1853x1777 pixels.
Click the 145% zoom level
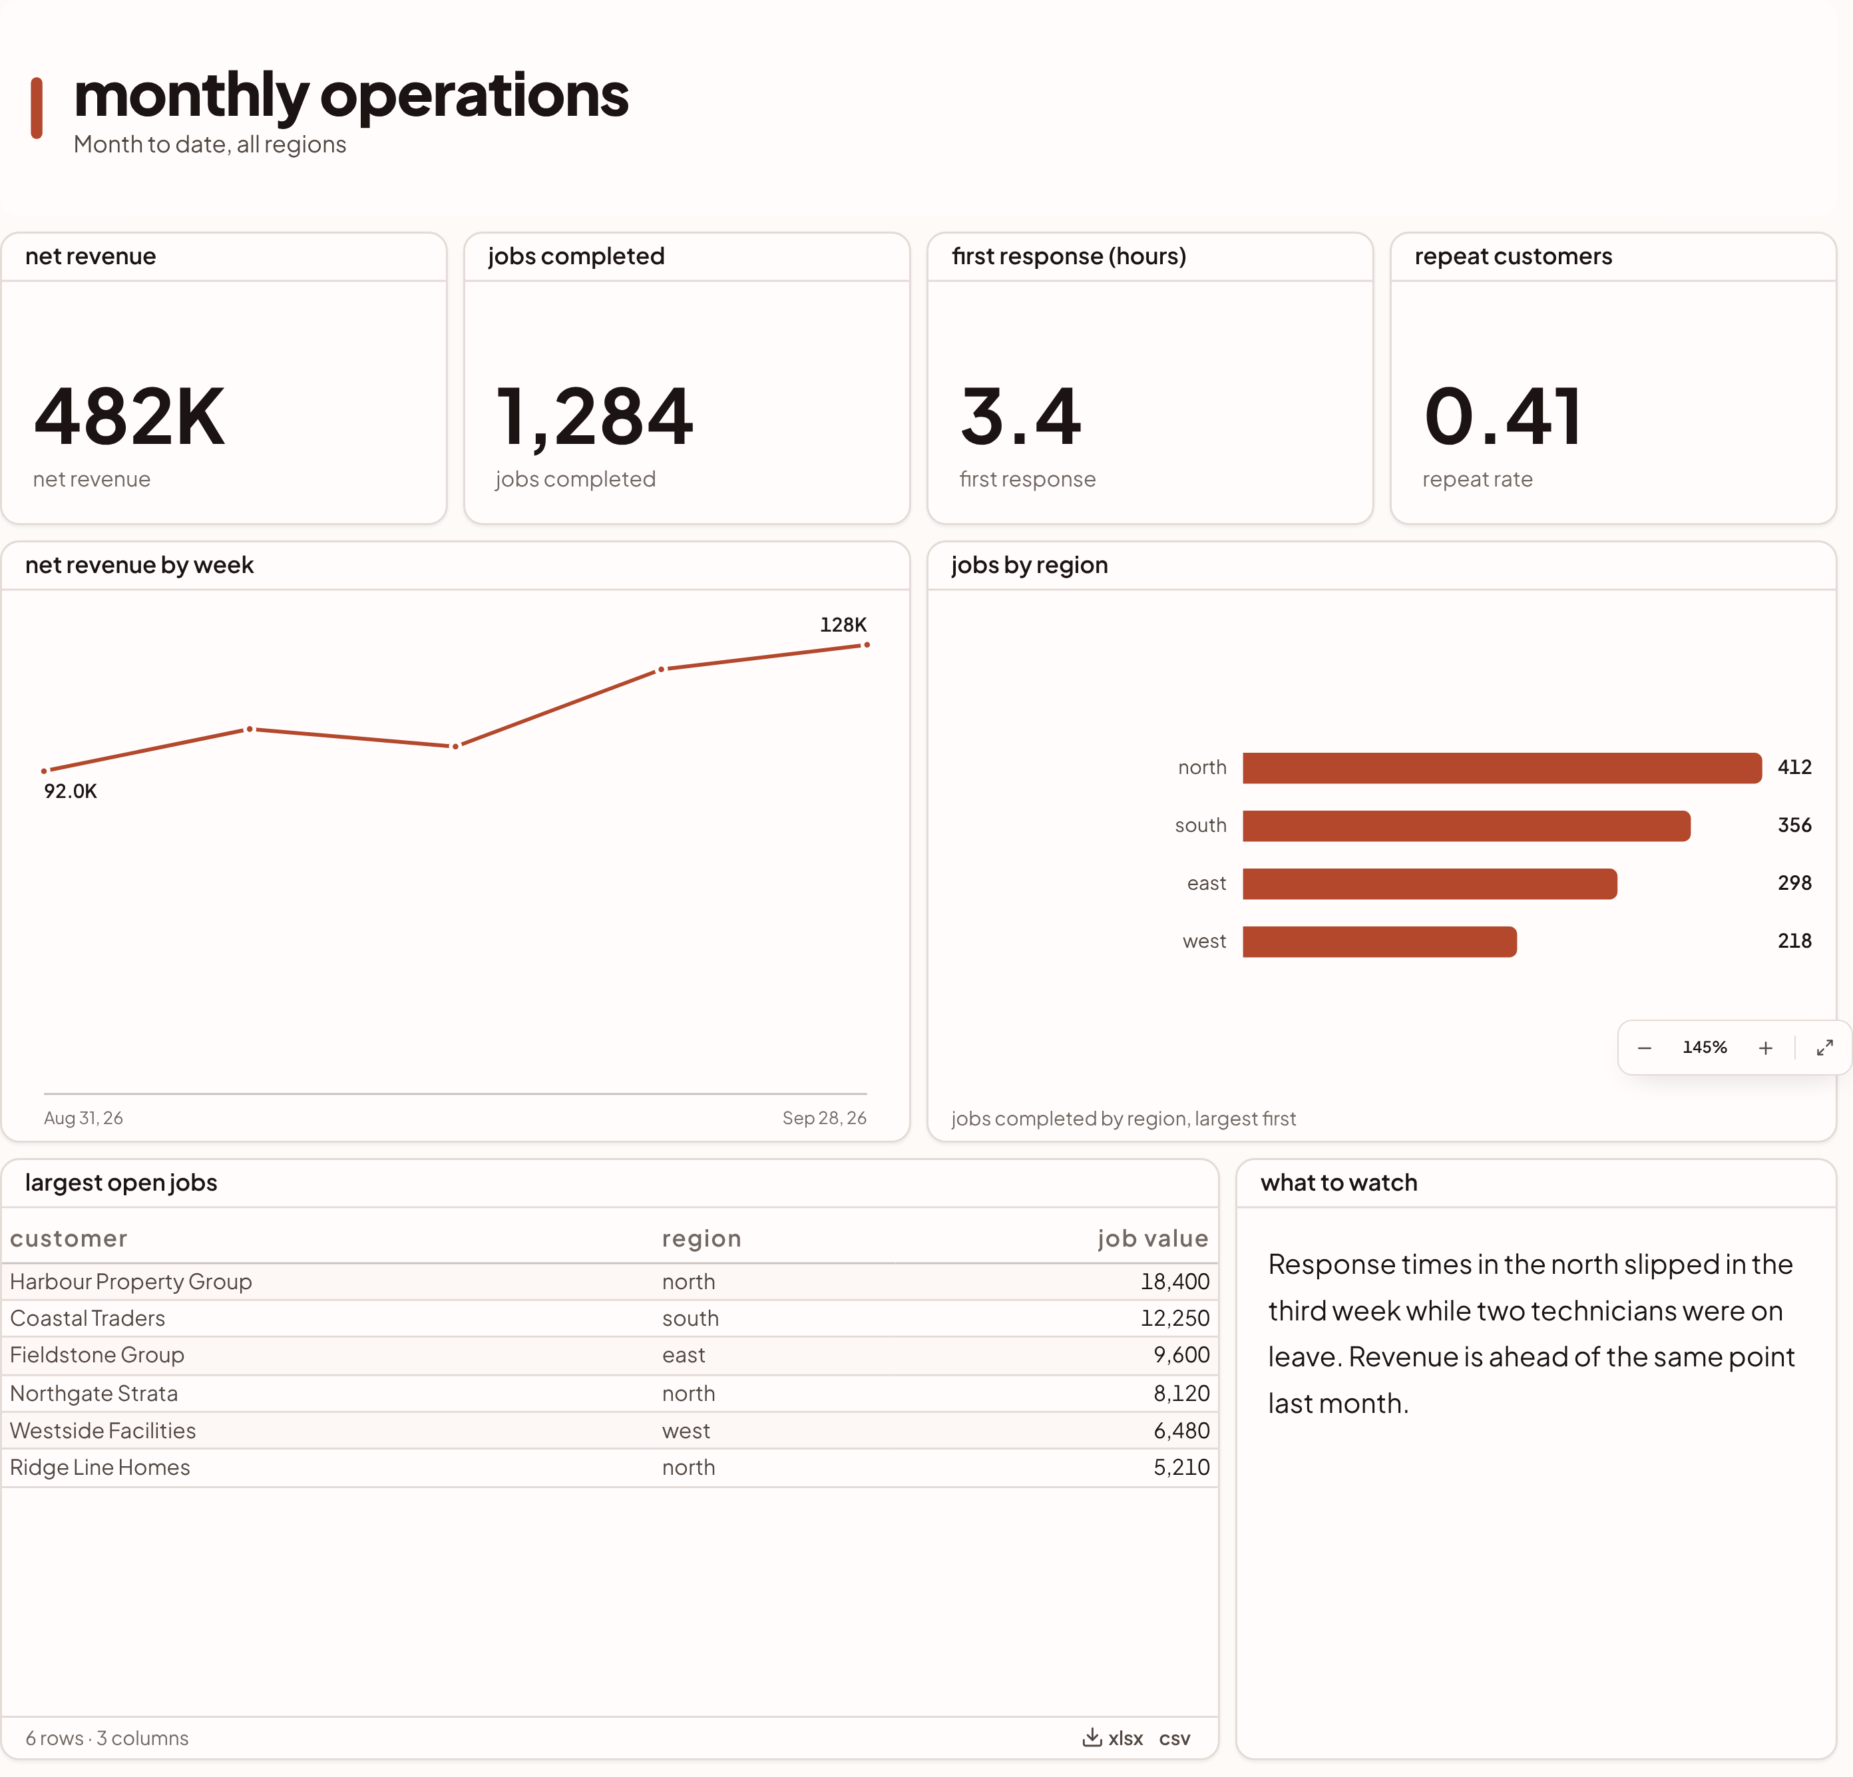click(x=1705, y=1048)
